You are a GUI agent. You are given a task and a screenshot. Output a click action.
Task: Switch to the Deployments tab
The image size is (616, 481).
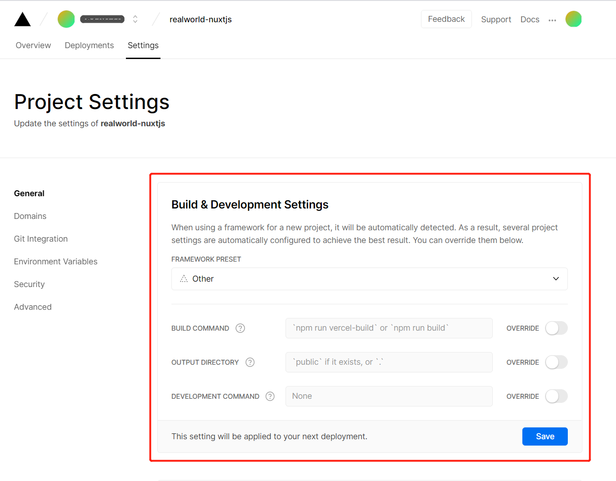tap(89, 45)
